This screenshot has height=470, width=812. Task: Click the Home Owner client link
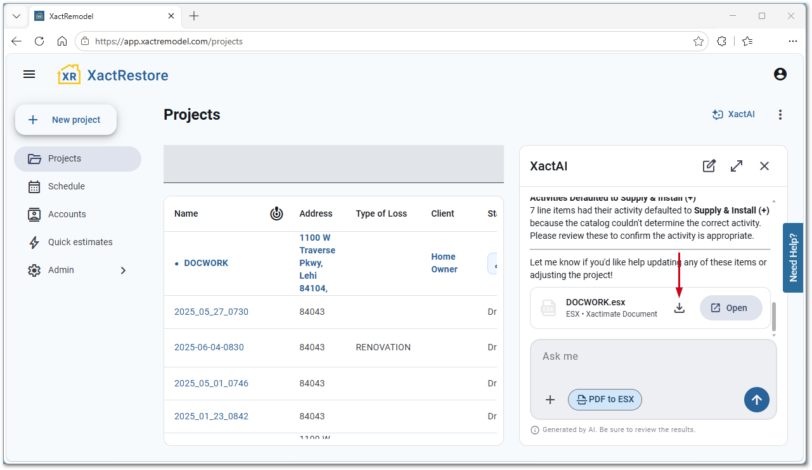click(x=444, y=263)
